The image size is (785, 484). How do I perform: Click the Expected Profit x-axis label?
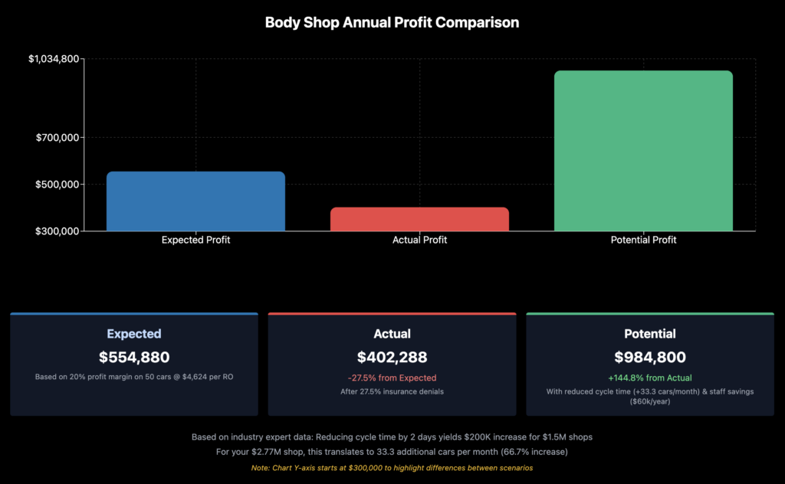195,240
